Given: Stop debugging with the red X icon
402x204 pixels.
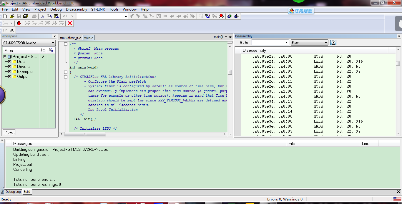Looking at the screenshot, I should pyautogui.click(x=70, y=23).
